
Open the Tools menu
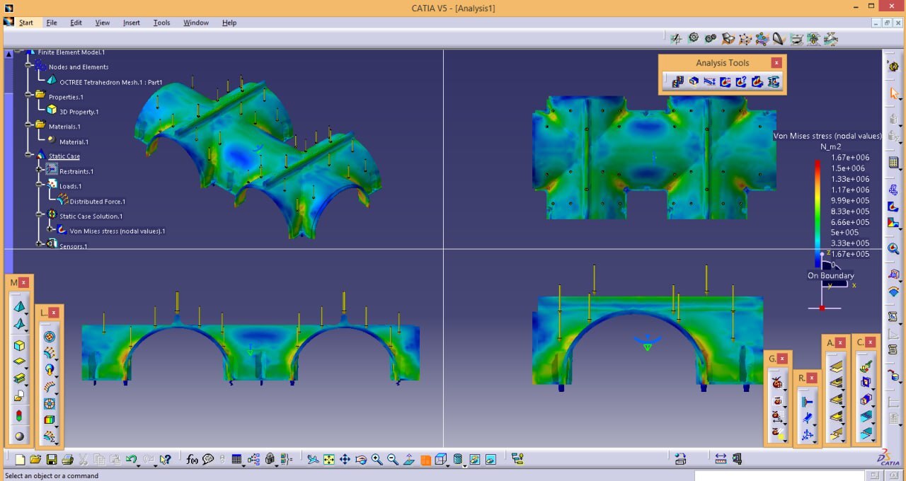[x=161, y=23]
